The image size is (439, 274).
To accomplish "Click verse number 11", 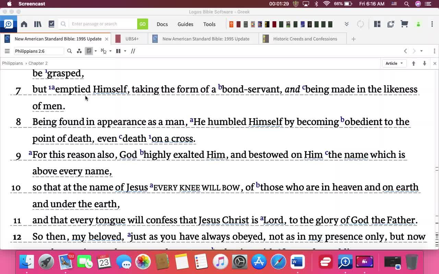I will pos(17,221).
